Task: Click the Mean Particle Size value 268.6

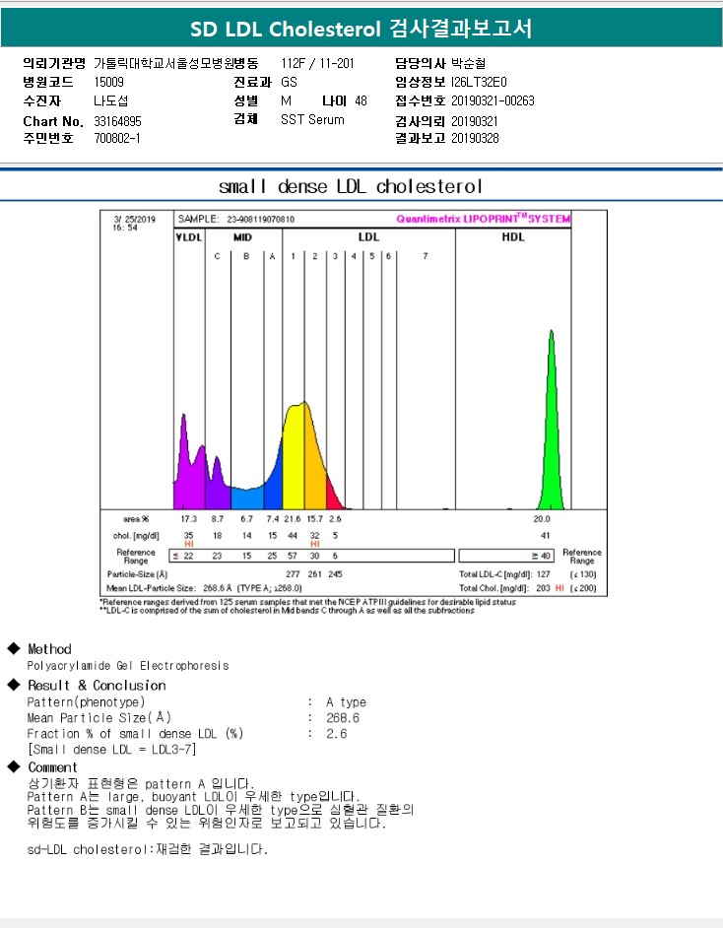Action: click(x=343, y=718)
